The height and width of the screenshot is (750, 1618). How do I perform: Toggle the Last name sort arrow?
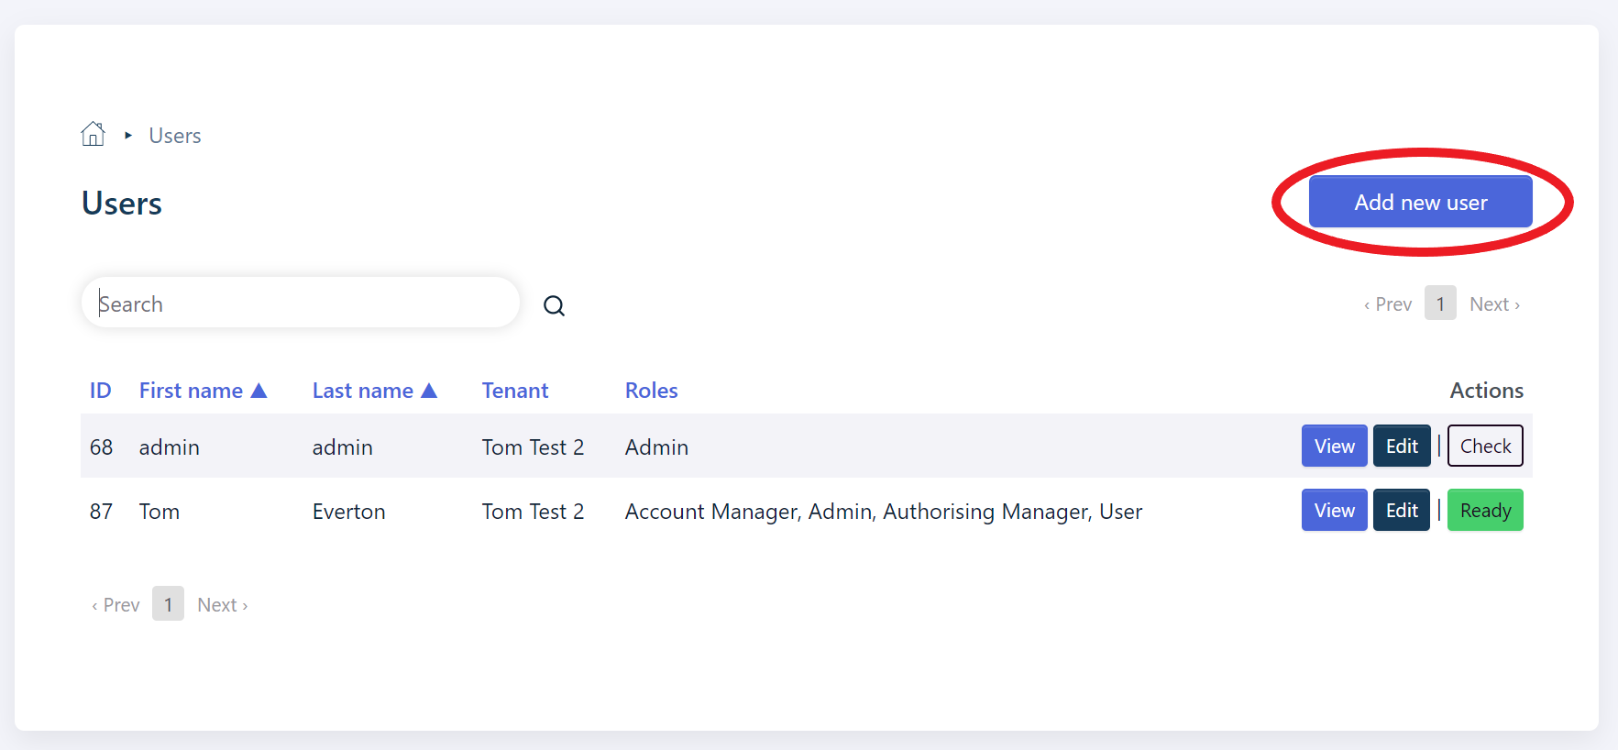[x=429, y=391]
